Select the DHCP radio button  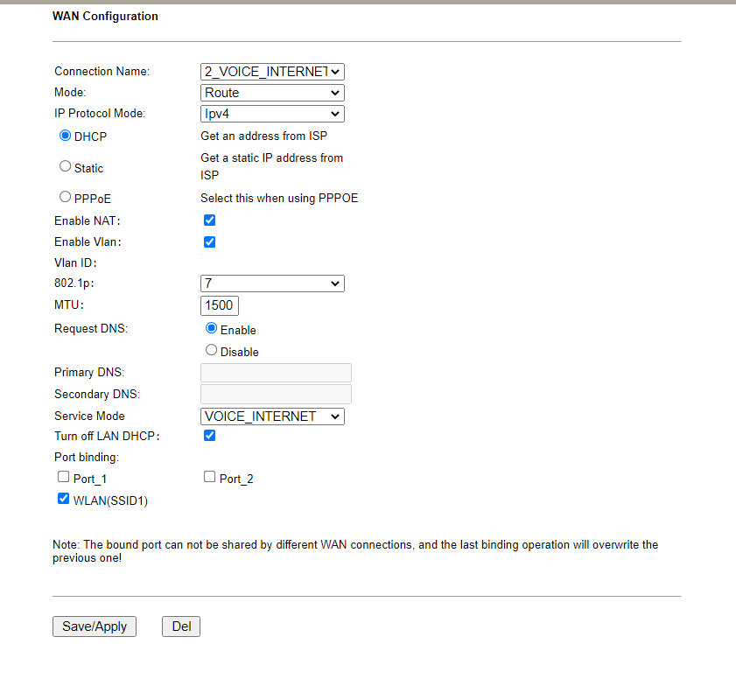pyautogui.click(x=65, y=136)
